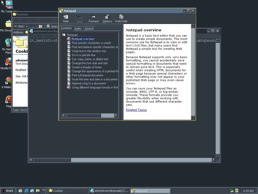Image resolution: width=258 pixels, height=194 pixels.
Task: Click the vertical scrollbar track in administrator notepad
Action: (x=217, y=98)
